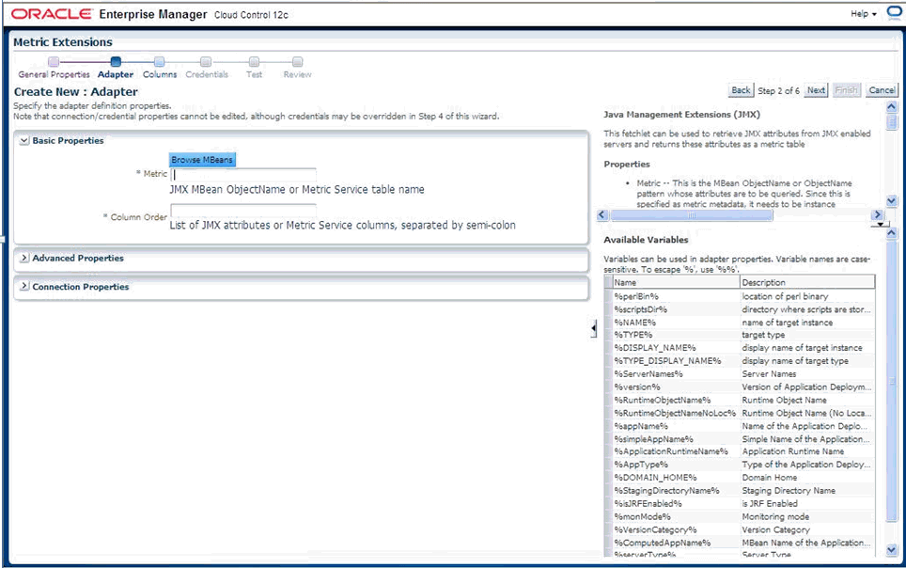This screenshot has width=906, height=568.
Task: Select the %VersionCategory% variable row
Action: [x=740, y=529]
